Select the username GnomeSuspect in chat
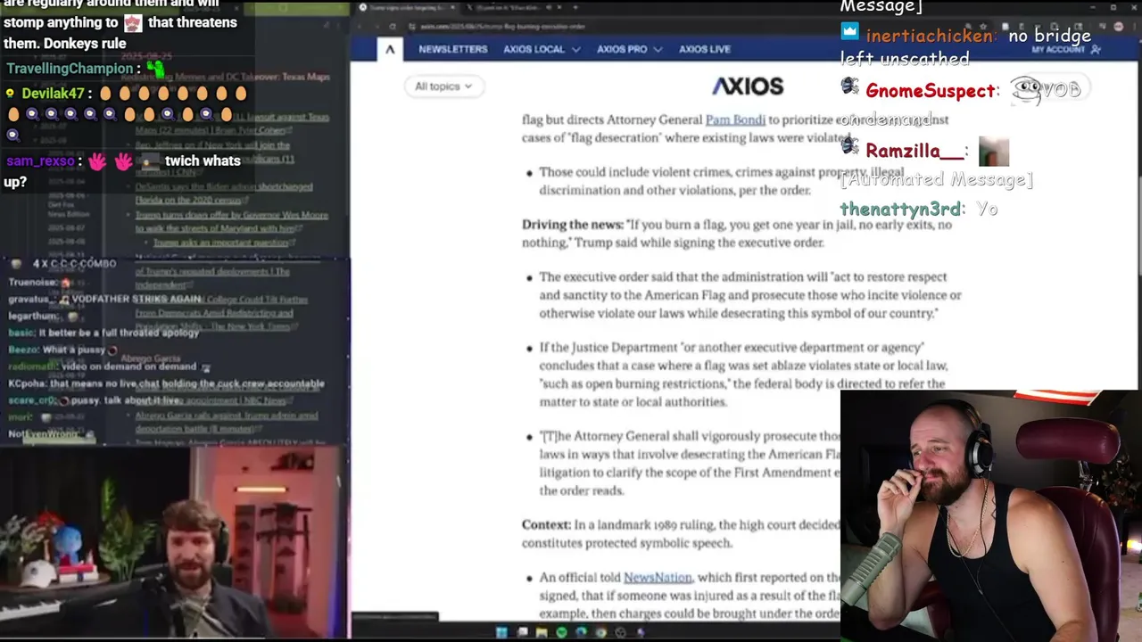The width and height of the screenshot is (1142, 642). [x=931, y=91]
